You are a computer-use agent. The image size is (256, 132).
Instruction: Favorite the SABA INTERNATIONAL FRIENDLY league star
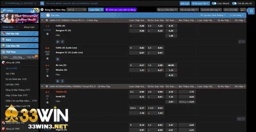click(x=47, y=86)
